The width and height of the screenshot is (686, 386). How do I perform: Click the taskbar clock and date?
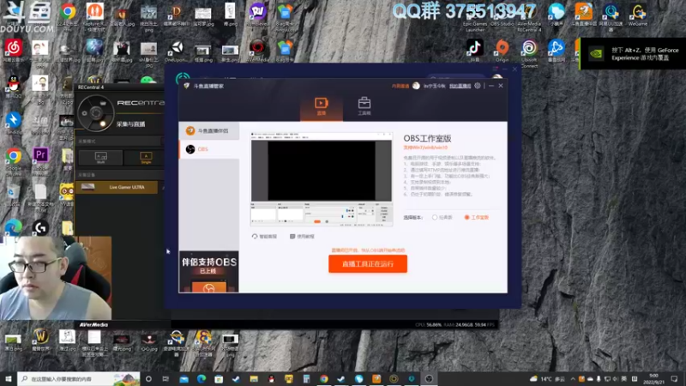point(653,379)
